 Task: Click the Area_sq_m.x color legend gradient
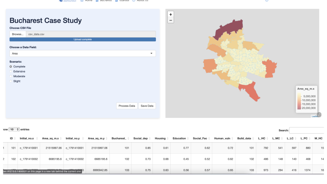click(x=299, y=101)
